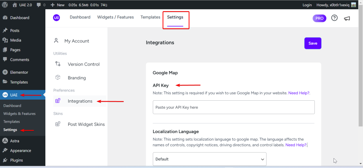Click the Elementor circle icon
Viewport: 363px width, 168px height.
[5, 72]
